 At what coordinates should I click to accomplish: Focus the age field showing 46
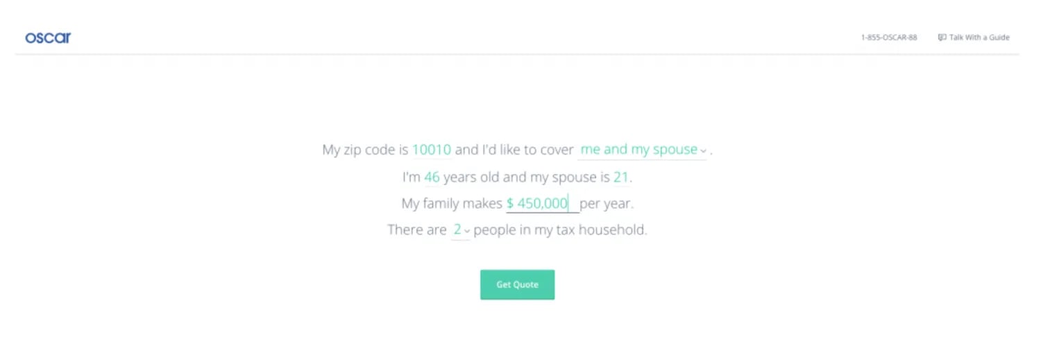point(432,178)
